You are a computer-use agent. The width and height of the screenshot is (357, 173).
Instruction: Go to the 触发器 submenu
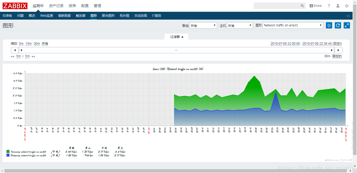click(81, 16)
